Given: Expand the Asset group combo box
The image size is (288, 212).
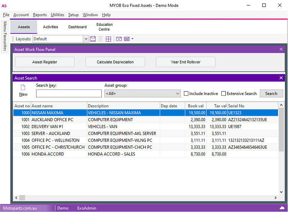Looking at the screenshot, I should [177, 93].
